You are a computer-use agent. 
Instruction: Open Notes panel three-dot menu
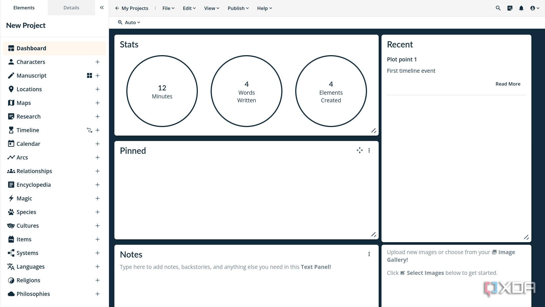pyautogui.click(x=369, y=254)
